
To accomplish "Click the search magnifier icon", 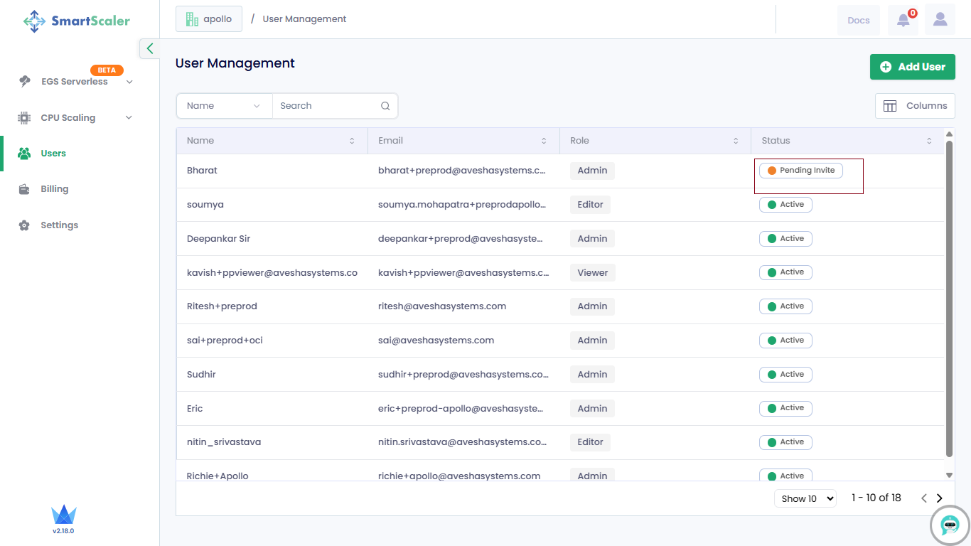I will pyautogui.click(x=385, y=106).
